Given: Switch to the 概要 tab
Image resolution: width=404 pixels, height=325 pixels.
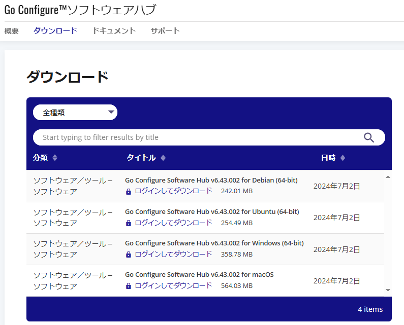Looking at the screenshot, I should [x=12, y=31].
